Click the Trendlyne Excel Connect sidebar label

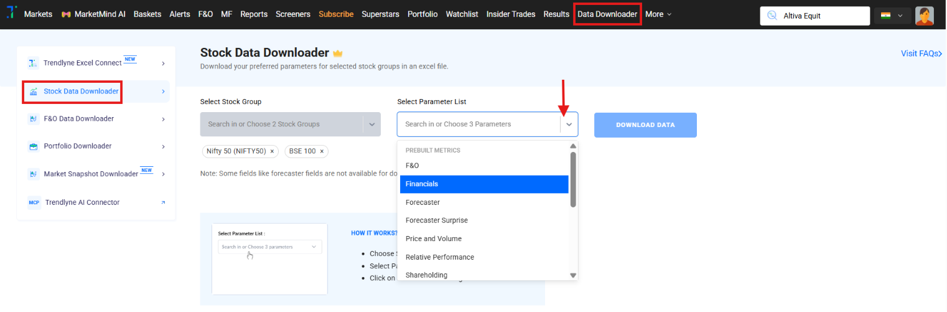point(83,63)
